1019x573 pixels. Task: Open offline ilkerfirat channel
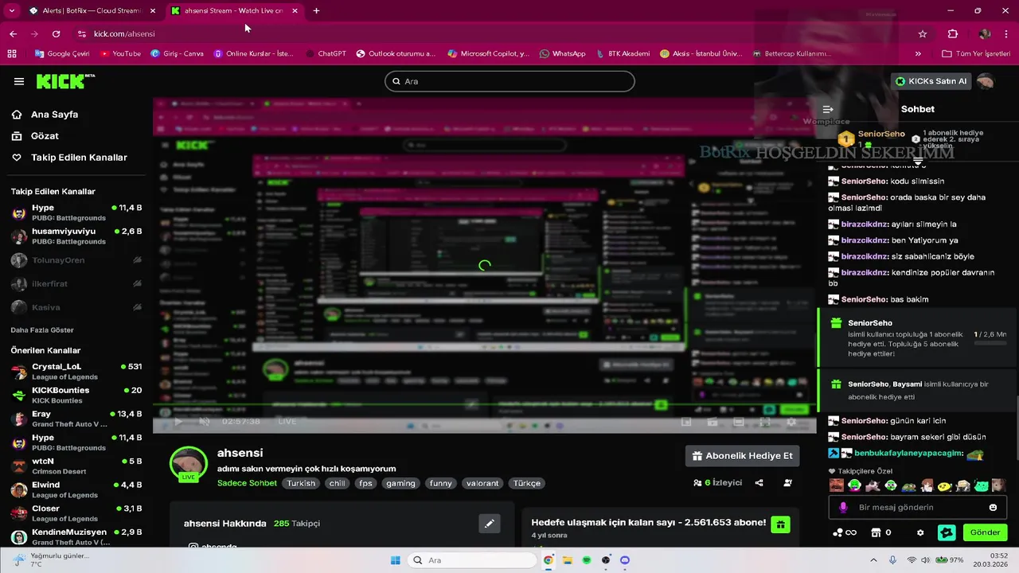(x=76, y=284)
